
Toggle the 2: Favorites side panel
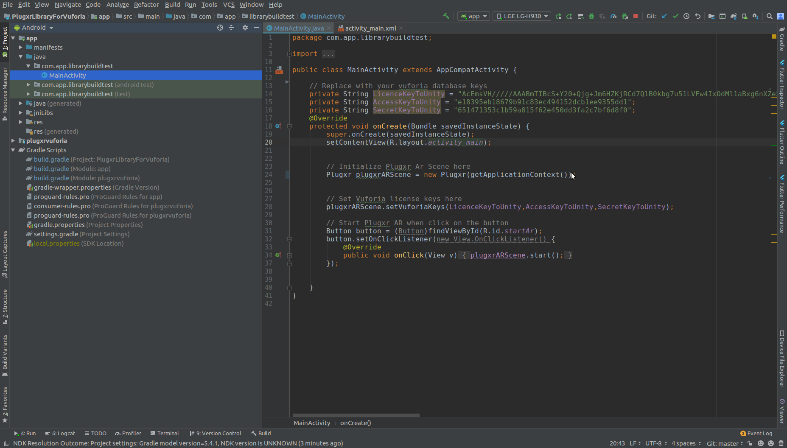(5, 405)
